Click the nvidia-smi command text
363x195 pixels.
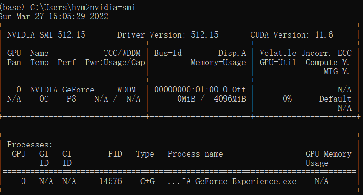click(112, 7)
